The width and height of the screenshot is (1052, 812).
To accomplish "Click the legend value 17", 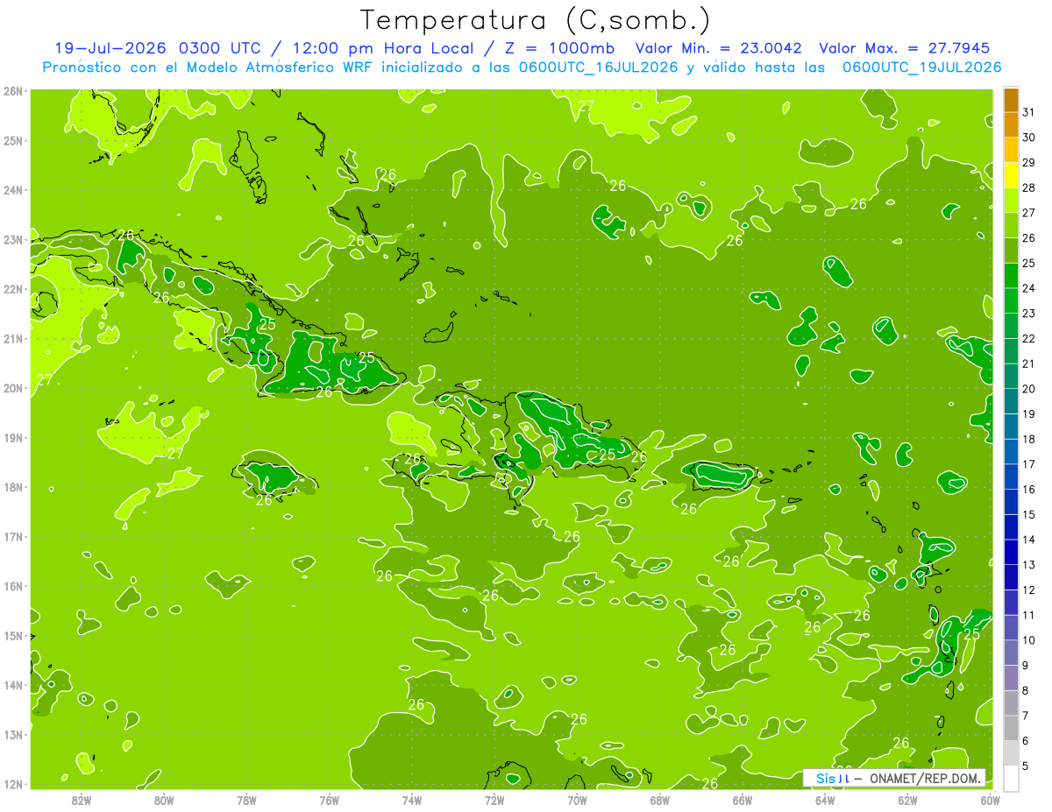I will pos(1028,464).
